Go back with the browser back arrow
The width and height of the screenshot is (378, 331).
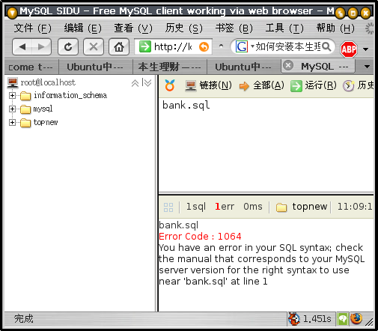[22, 46]
